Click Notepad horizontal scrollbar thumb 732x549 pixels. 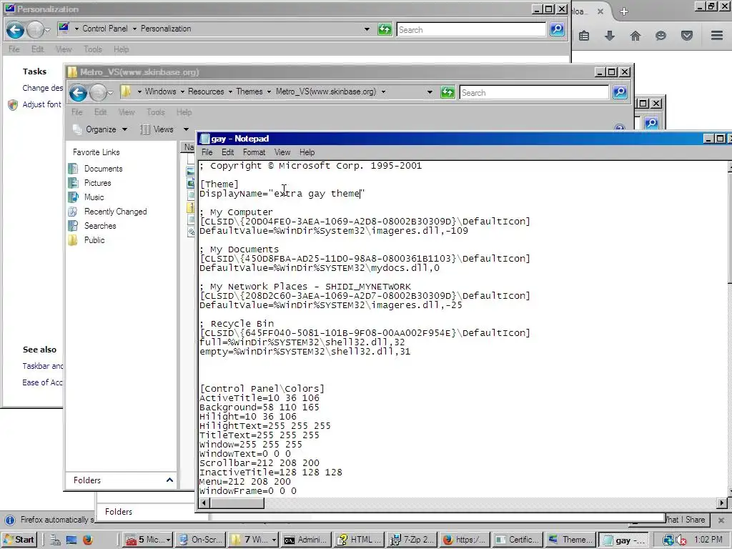pos(237,503)
